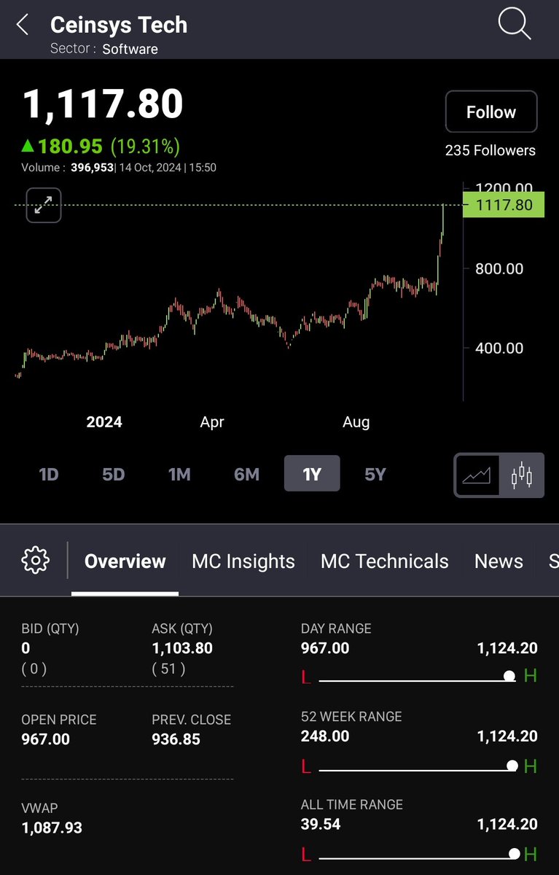Tap the price 1,117.80 headline
This screenshot has width=559, height=875.
click(103, 104)
